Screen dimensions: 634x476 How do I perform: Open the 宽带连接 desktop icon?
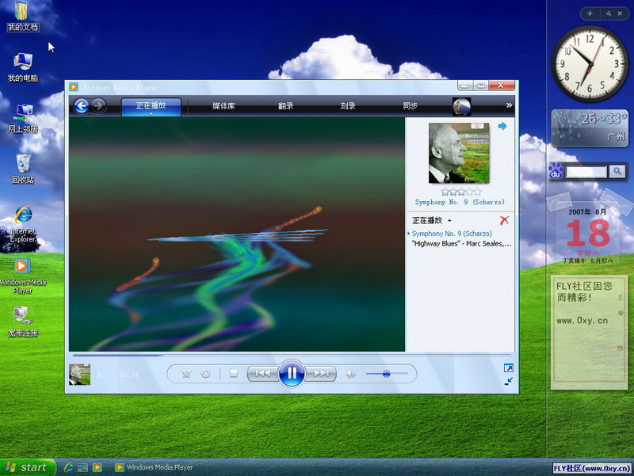(x=23, y=322)
